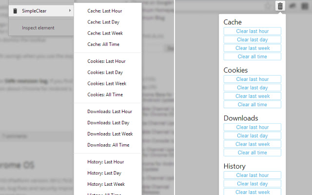The image size is (312, 195).
Task: Click the trash icon beside SimpleClear in context menu
Action: (x=15, y=11)
